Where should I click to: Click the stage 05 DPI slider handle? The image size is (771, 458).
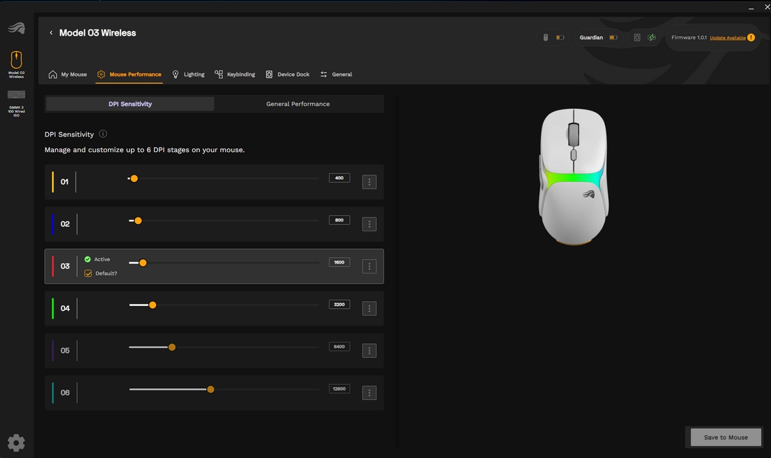[x=172, y=347]
